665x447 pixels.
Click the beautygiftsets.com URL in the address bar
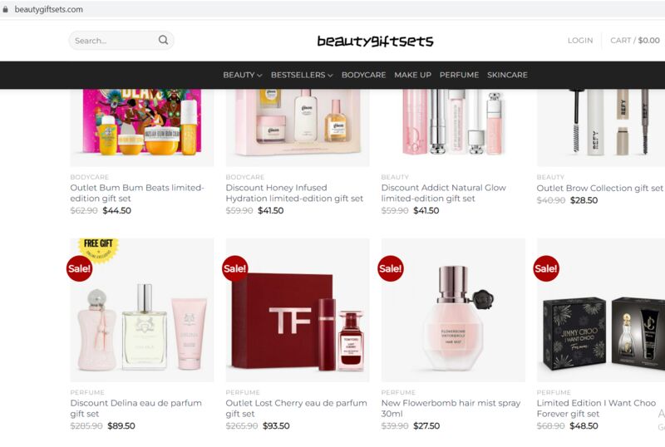coord(49,9)
